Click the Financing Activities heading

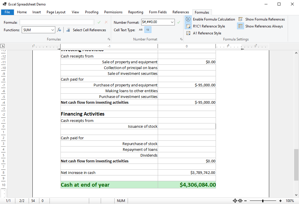[82, 114]
